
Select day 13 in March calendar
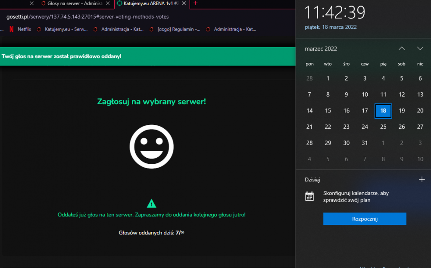tap(420, 94)
